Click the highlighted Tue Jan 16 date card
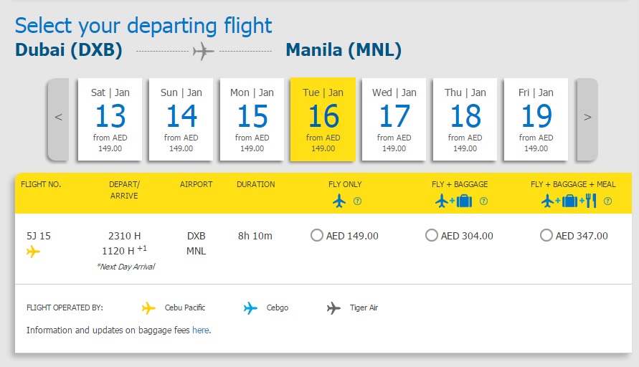Image resolution: width=639 pixels, height=367 pixels. coord(323,119)
